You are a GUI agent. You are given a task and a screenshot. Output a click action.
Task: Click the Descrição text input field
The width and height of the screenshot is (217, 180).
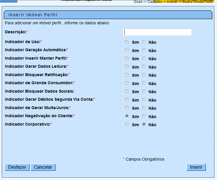coord(157,32)
